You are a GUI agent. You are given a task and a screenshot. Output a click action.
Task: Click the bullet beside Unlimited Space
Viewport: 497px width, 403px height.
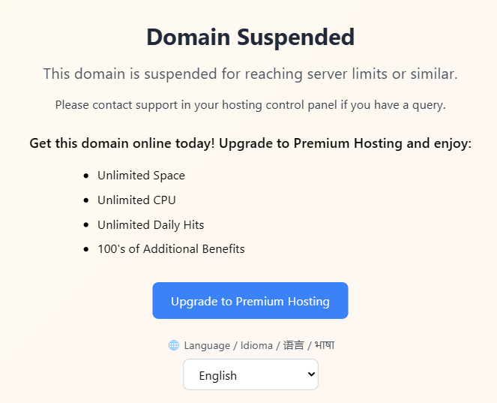86,176
